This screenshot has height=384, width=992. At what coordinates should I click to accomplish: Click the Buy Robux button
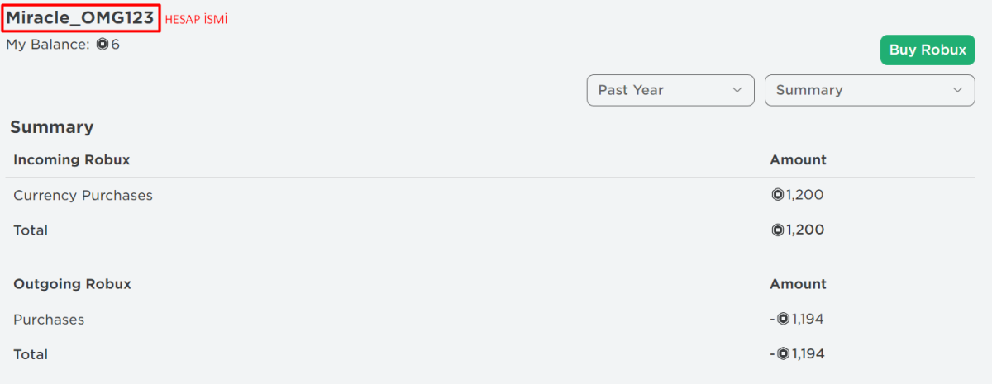(x=928, y=50)
